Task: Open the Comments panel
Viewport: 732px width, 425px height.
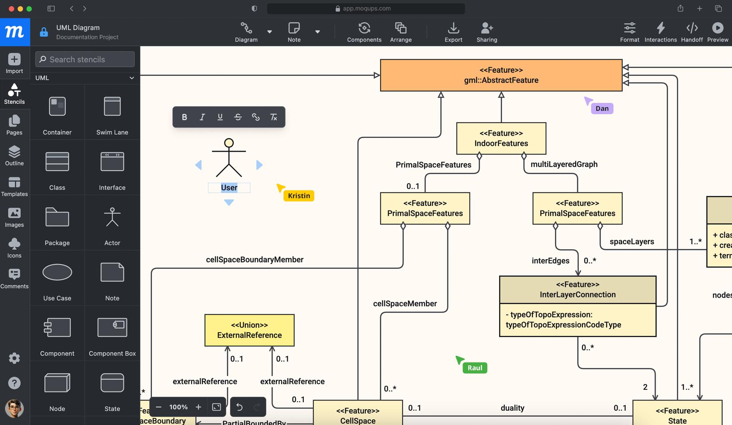Action: [x=15, y=278]
